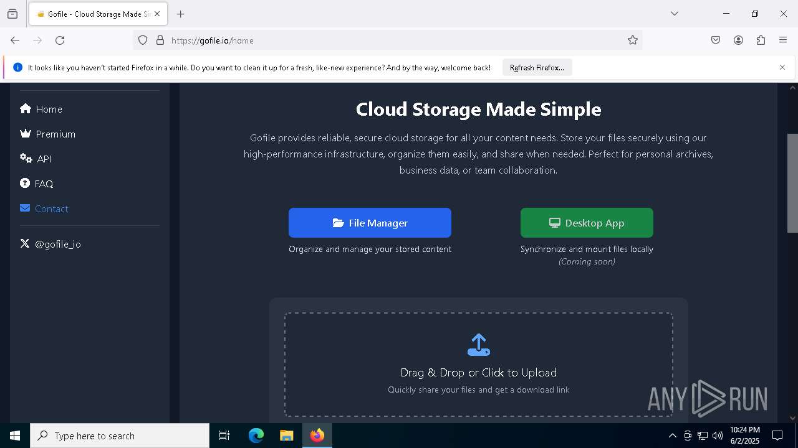Screen dimensions: 798x448
Task: Click the Cloud Storage Made Simple heading
Action: [479, 109]
